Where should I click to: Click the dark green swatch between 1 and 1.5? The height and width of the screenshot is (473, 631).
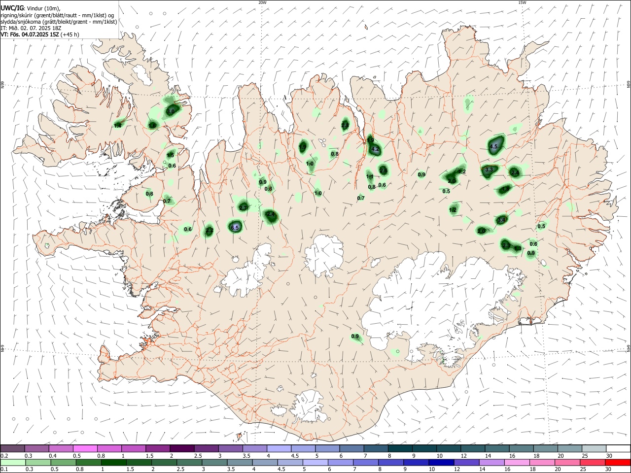click(x=114, y=462)
